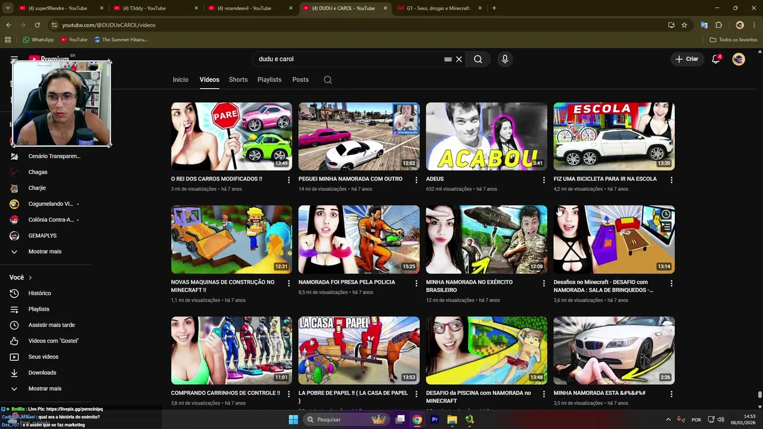Open the YouTube guide hamburger menu
Image resolution: width=763 pixels, height=429 pixels.
[x=14, y=59]
